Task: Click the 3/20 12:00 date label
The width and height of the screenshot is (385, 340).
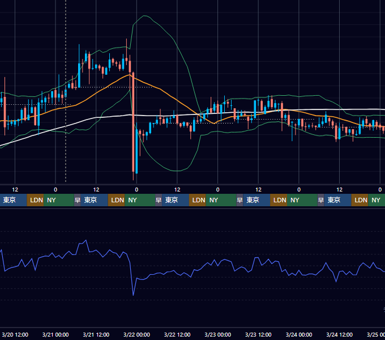Action: (15, 334)
